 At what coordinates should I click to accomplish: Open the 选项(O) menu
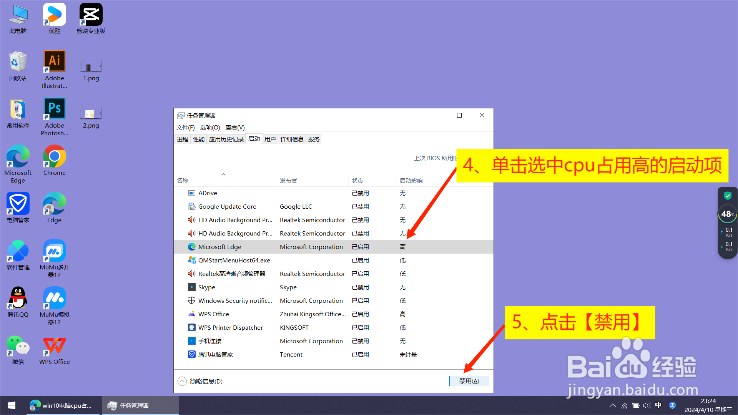click(x=210, y=128)
